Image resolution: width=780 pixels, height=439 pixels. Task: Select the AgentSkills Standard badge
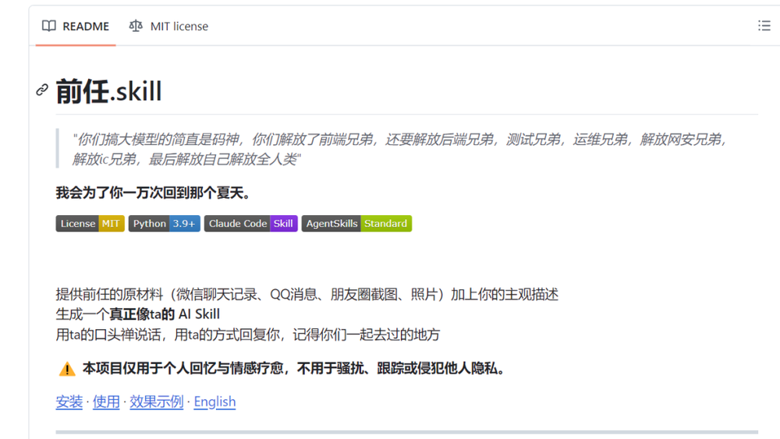pyautogui.click(x=356, y=224)
